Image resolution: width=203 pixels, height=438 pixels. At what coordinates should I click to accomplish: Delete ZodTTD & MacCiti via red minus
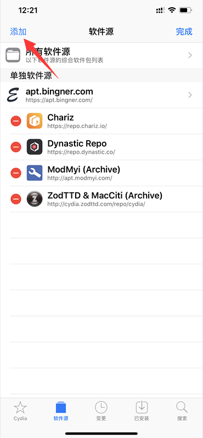16,199
